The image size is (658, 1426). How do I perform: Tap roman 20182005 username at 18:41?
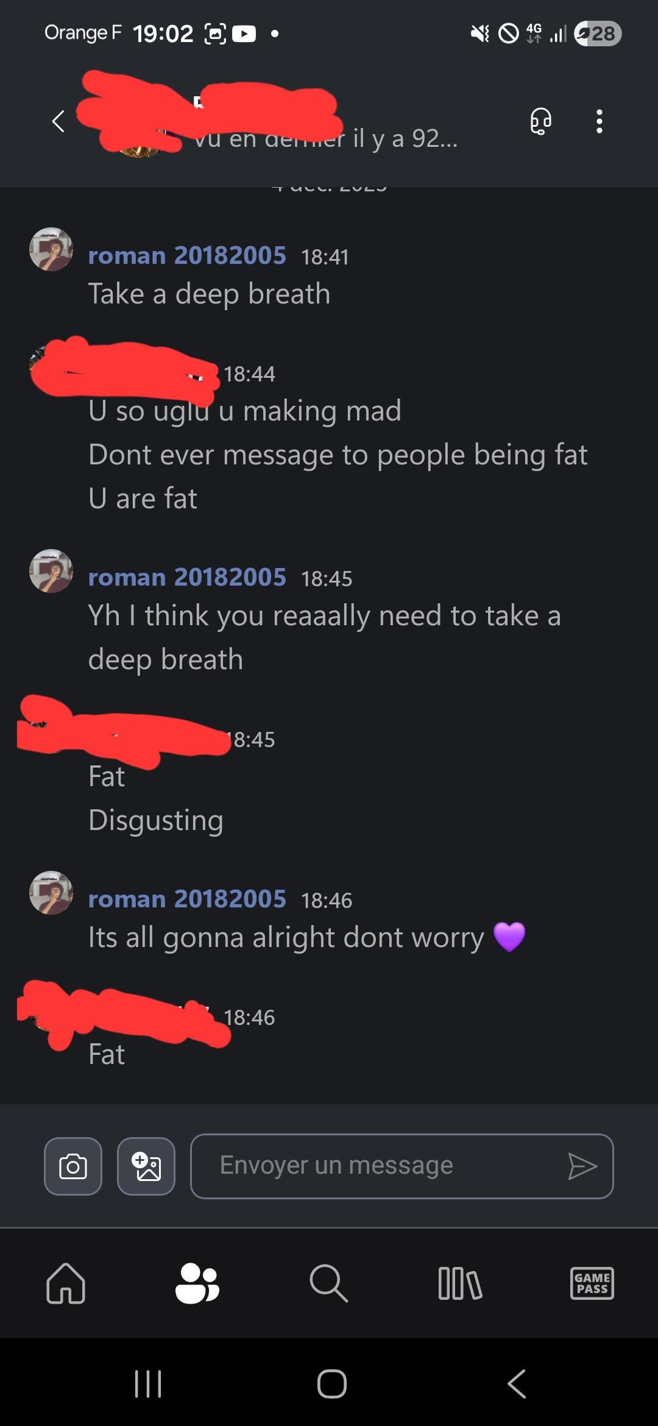coord(187,255)
